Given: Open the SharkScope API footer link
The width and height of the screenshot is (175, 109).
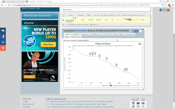Looking at the screenshot, I should tap(28, 104).
